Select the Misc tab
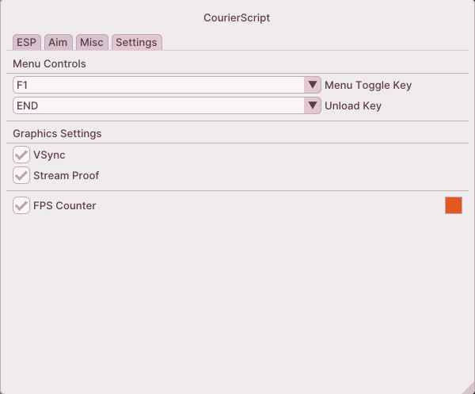This screenshot has width=475, height=394. click(92, 42)
